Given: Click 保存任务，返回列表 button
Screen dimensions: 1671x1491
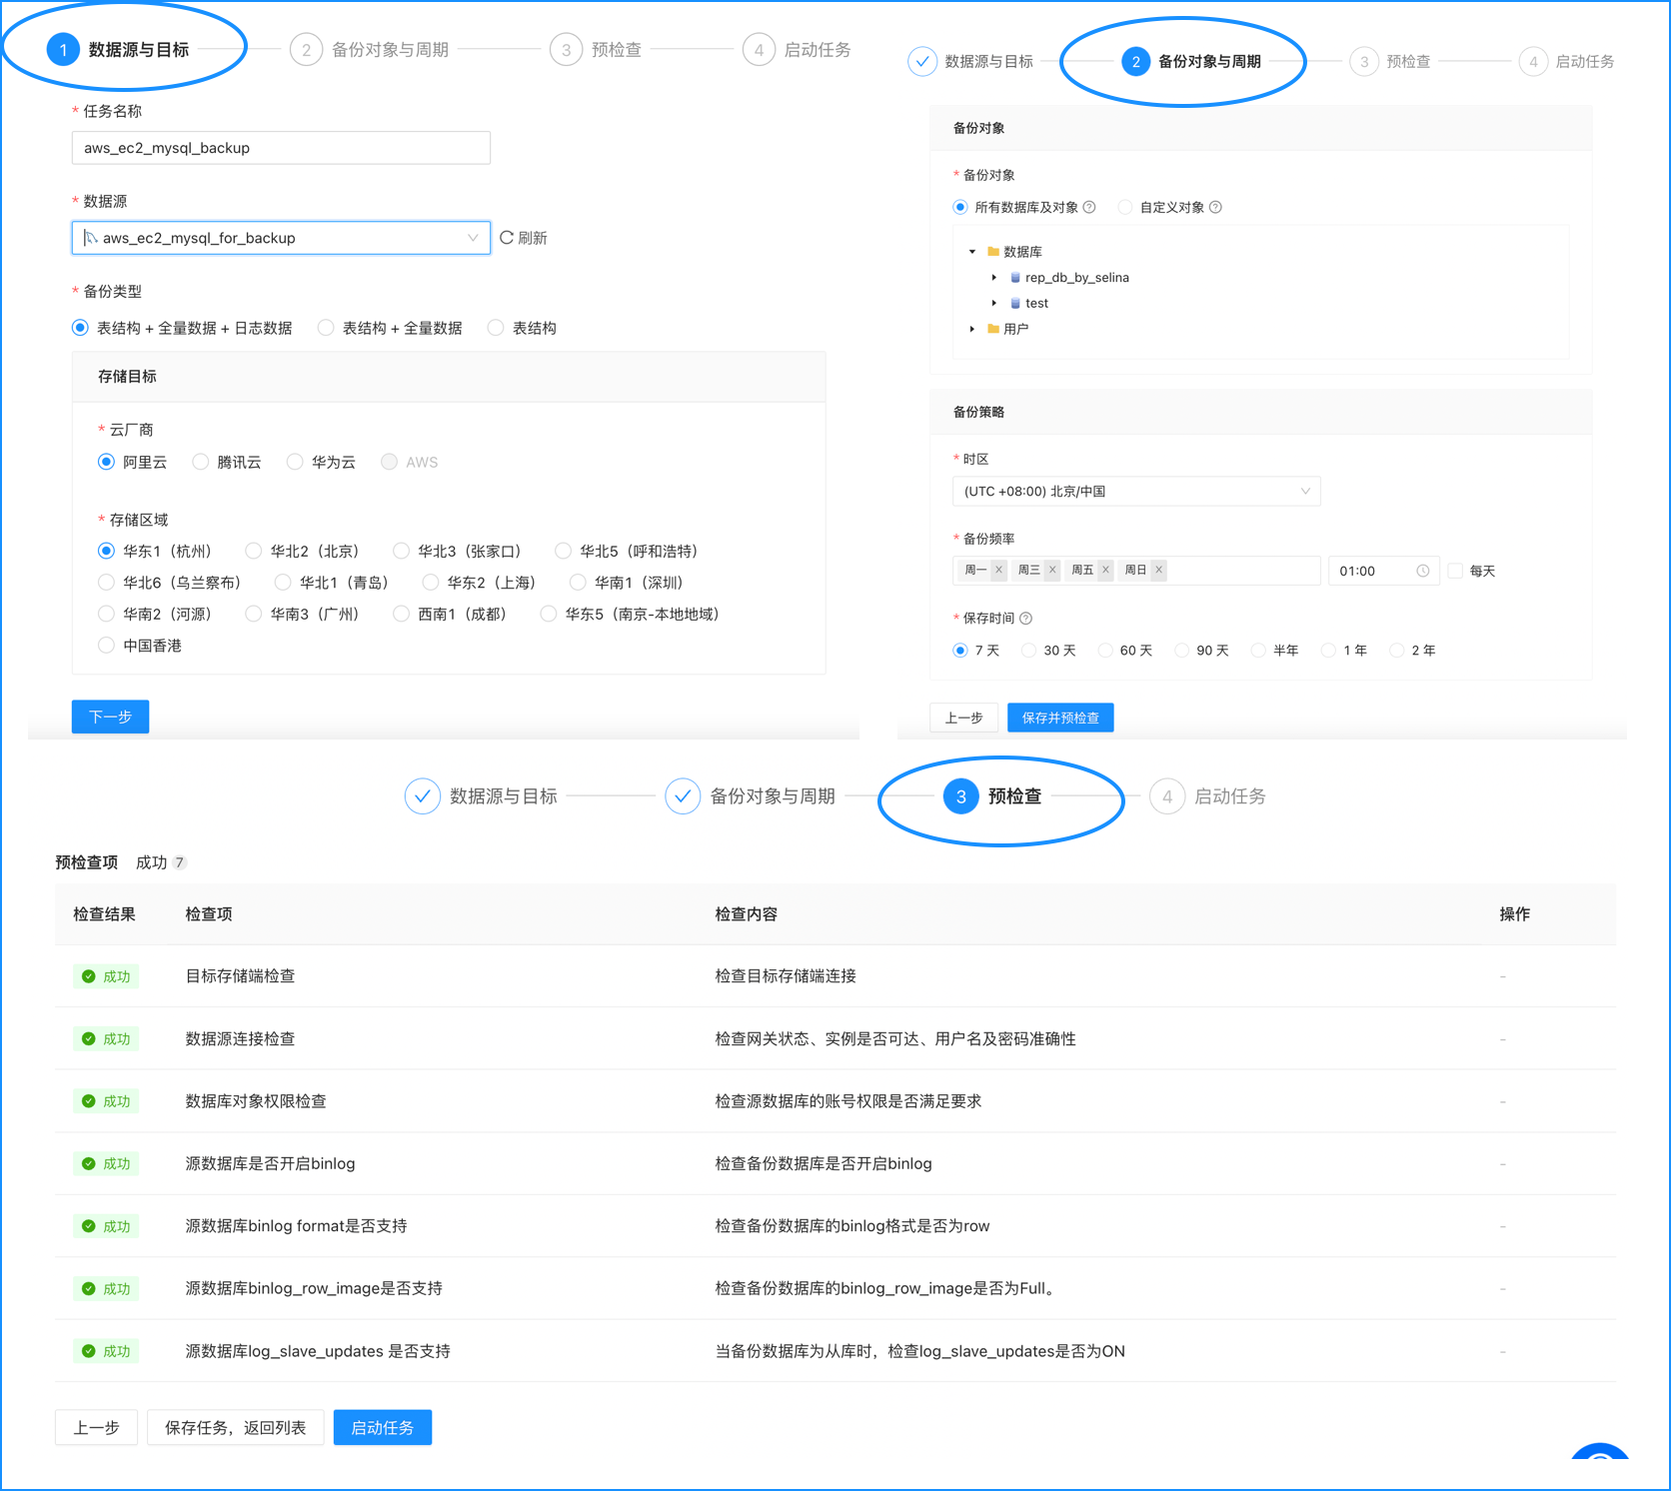Looking at the screenshot, I should (235, 1428).
